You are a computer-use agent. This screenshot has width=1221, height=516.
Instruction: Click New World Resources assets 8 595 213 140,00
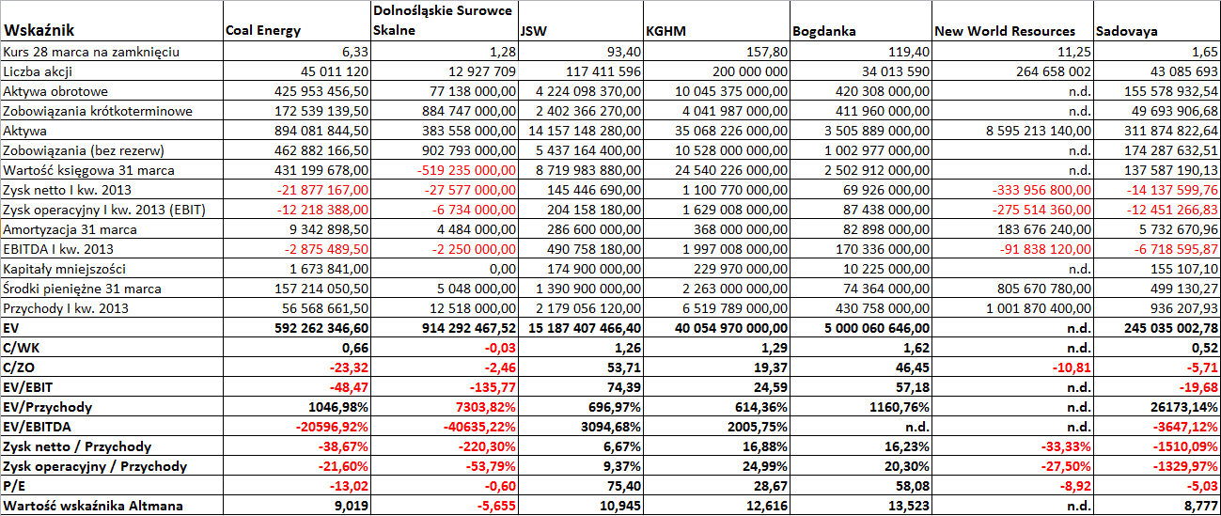pyautogui.click(x=1040, y=131)
